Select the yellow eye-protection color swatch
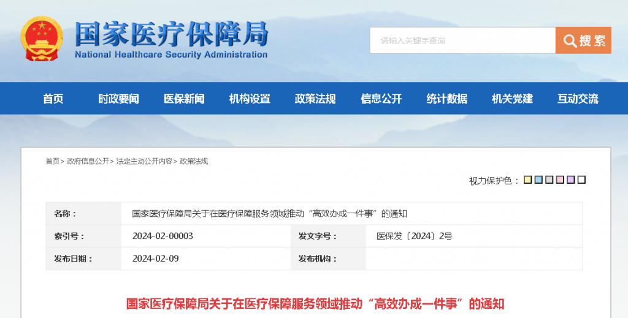628x318 pixels. (528, 180)
